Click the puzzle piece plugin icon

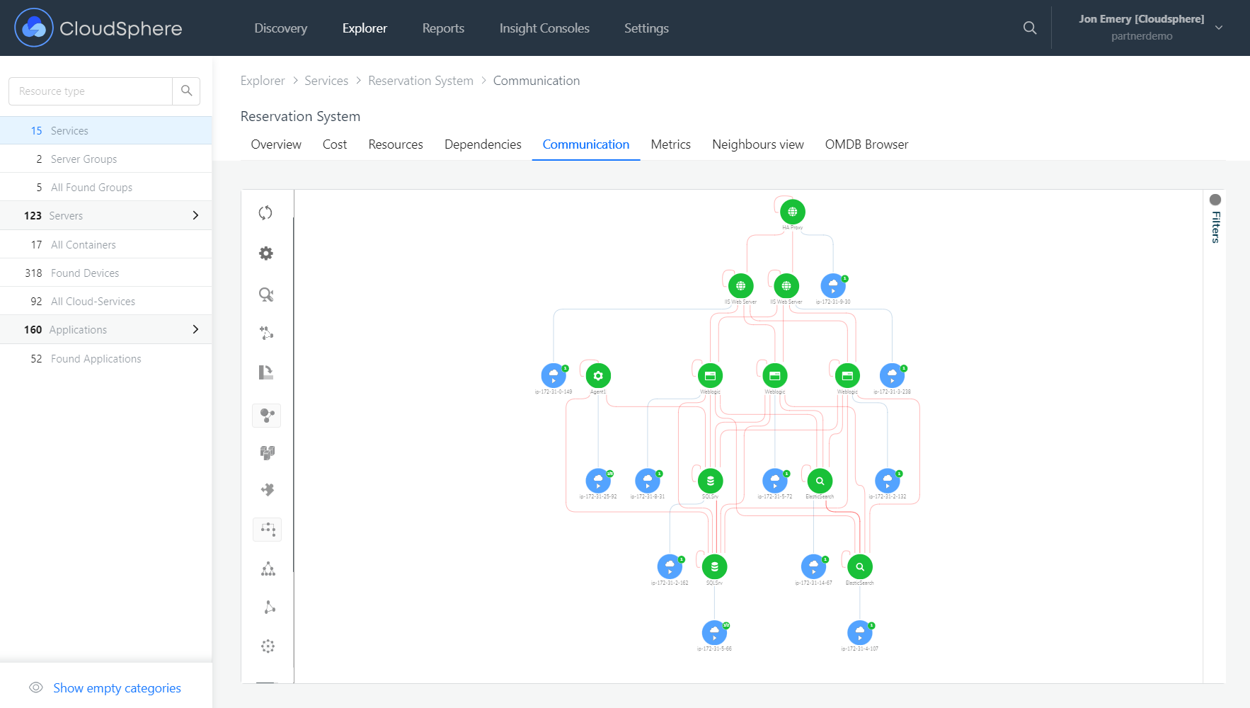[267, 489]
